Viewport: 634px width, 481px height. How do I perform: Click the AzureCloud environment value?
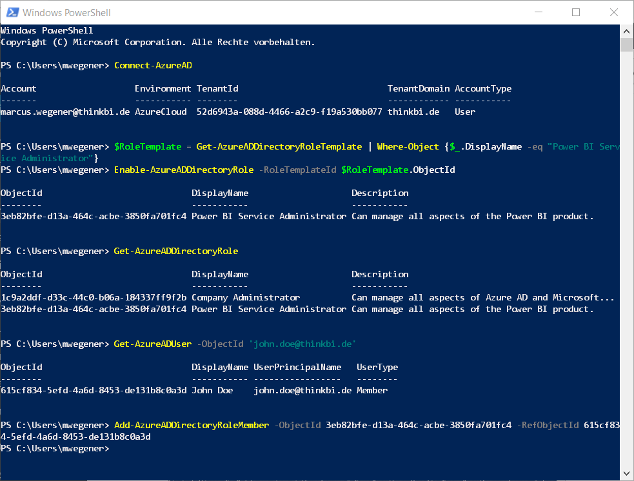pos(161,112)
